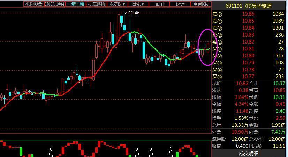Click the 流通股 value 12.00亿
The height and width of the screenshot is (157, 288).
click(x=240, y=139)
